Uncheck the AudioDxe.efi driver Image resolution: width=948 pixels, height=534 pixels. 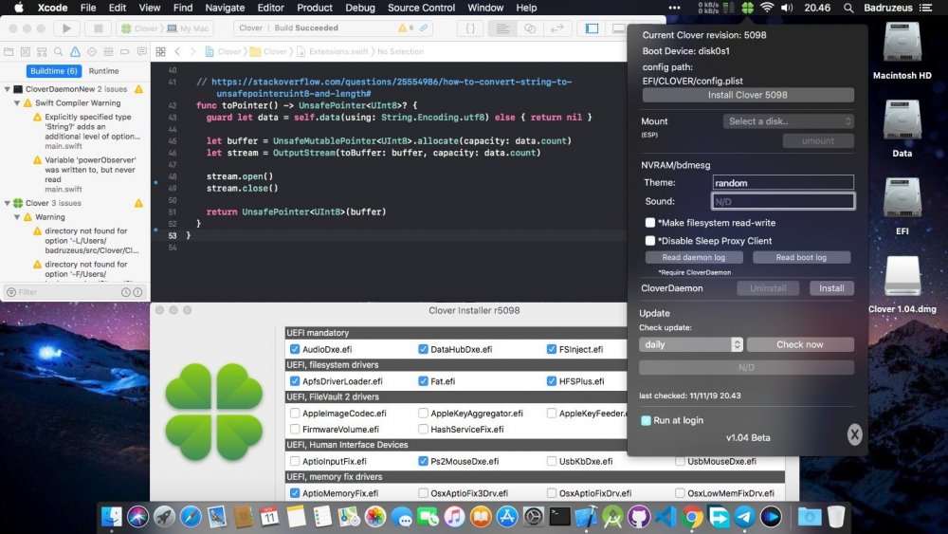[295, 349]
